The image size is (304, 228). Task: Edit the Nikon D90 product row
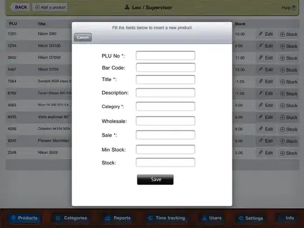(x=266, y=34)
